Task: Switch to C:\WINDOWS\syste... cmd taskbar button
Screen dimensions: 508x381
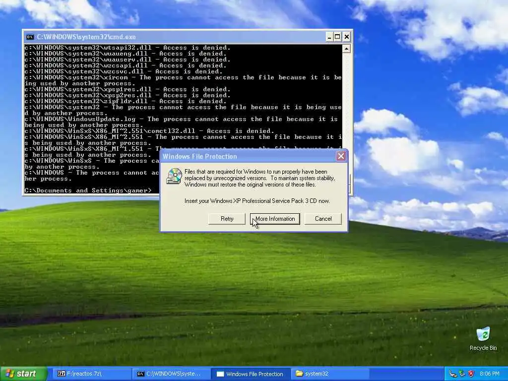Action: click(171, 374)
